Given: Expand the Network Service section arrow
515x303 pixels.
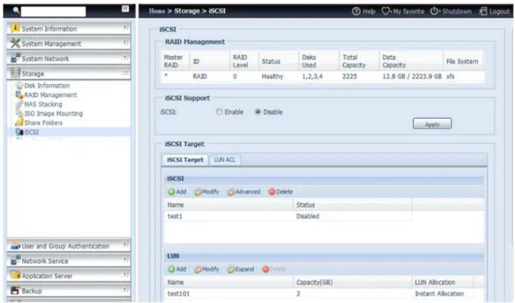Looking at the screenshot, I should point(125,259).
